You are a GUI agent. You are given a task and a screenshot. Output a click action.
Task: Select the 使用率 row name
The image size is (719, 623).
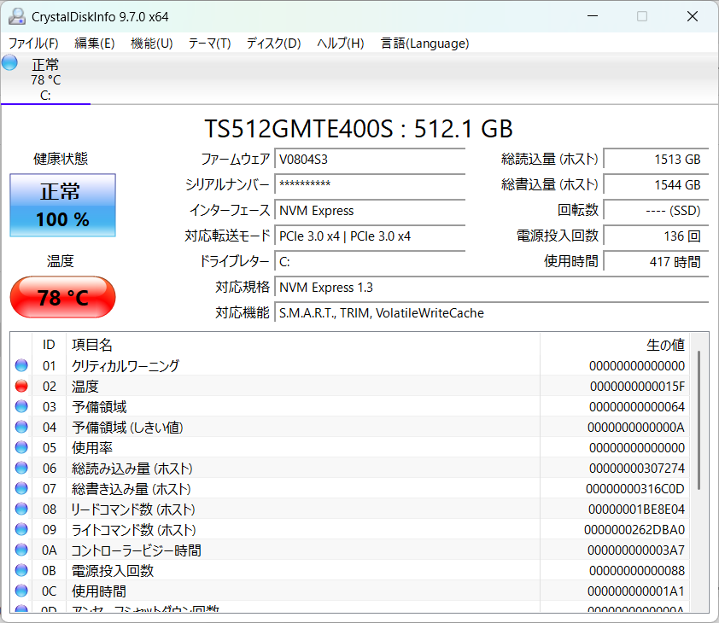coord(92,448)
